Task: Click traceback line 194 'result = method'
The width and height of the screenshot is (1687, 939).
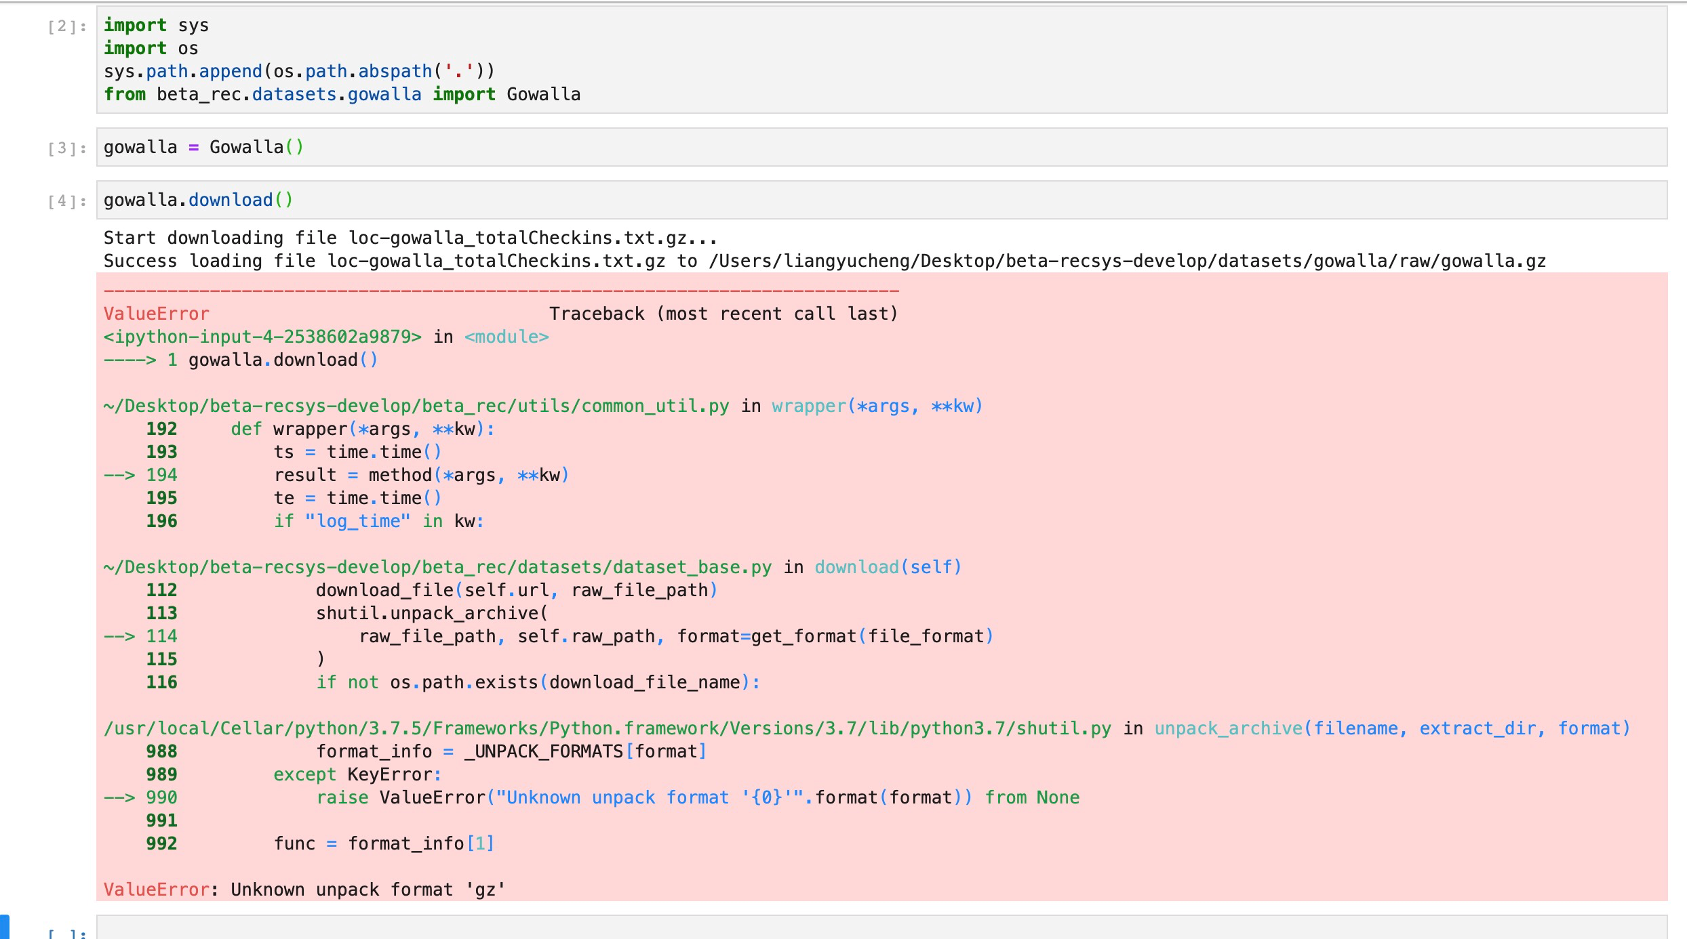Action: (336, 475)
